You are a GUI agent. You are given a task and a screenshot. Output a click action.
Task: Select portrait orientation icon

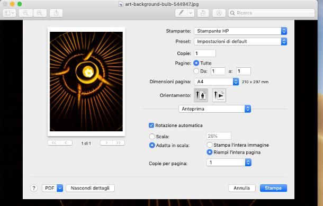coord(201,95)
